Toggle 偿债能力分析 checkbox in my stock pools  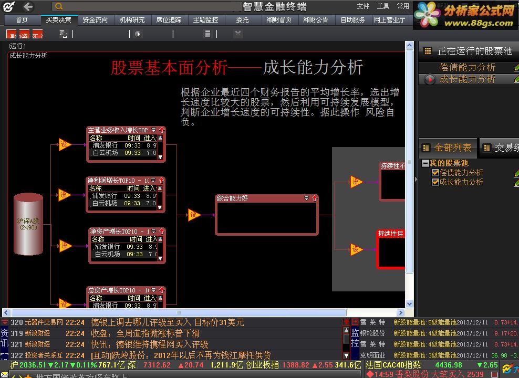435,173
